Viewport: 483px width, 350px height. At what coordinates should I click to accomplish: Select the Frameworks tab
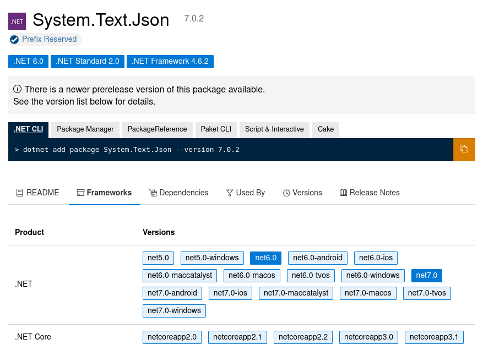point(105,193)
